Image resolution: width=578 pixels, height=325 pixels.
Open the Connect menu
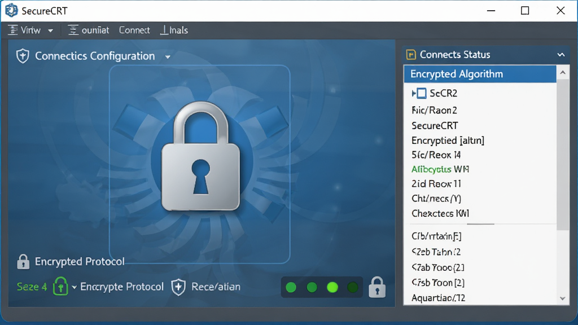(134, 30)
